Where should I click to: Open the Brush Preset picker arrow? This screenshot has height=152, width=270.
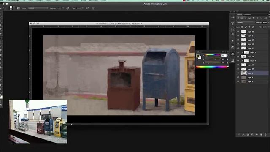(14, 8)
